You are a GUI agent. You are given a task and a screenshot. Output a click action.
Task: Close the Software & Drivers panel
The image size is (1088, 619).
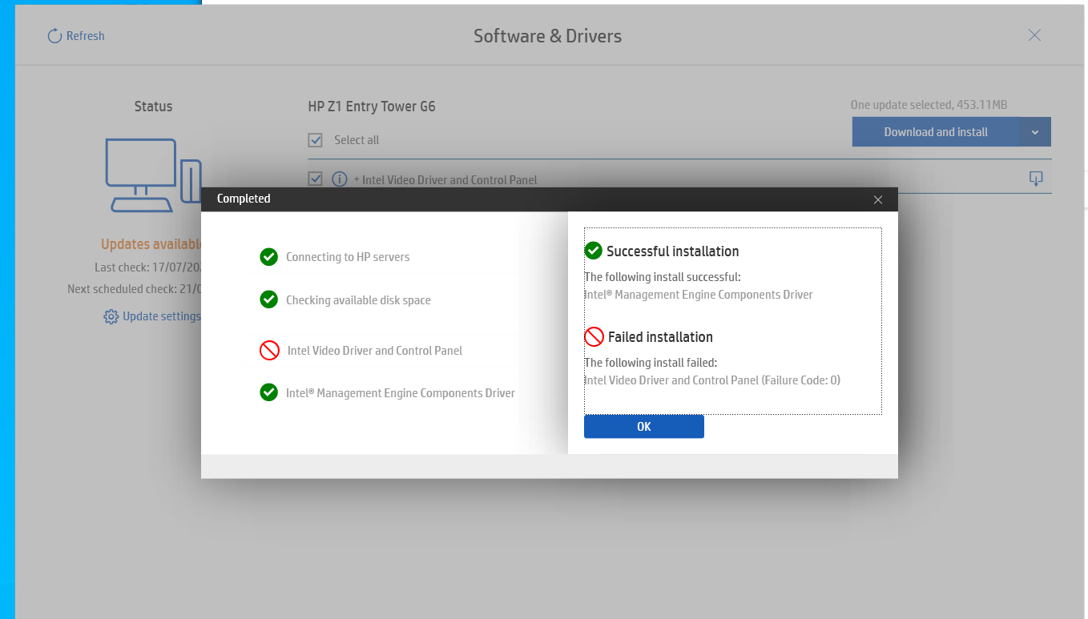pyautogui.click(x=1034, y=35)
